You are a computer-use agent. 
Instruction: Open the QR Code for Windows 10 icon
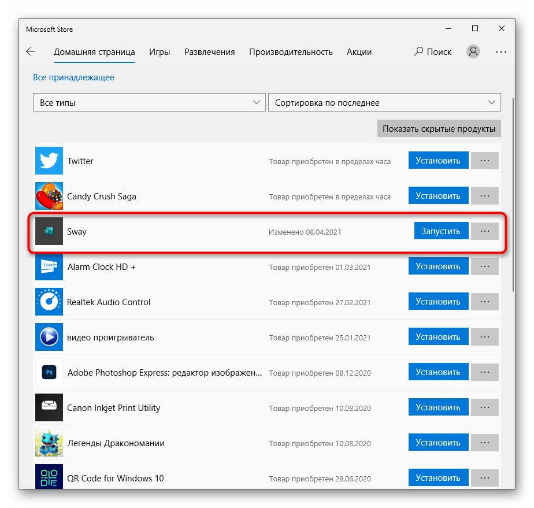49,477
